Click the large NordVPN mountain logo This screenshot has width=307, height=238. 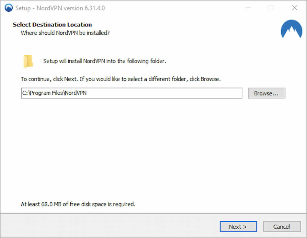[291, 29]
